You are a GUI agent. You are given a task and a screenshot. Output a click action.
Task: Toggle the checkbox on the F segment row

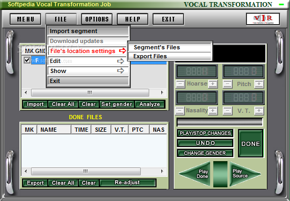click(27, 60)
